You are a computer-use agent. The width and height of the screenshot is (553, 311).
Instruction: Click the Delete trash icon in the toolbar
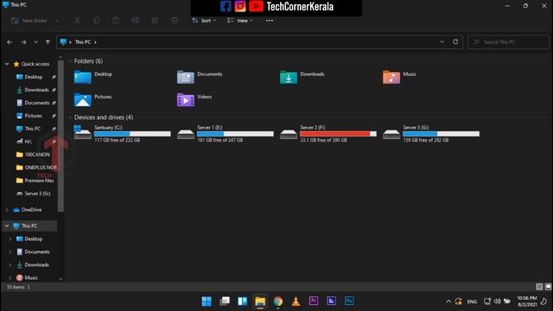coord(175,21)
